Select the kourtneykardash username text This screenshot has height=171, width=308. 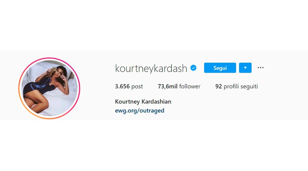[x=151, y=69]
